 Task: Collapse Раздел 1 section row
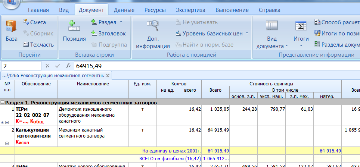pos(3,102)
